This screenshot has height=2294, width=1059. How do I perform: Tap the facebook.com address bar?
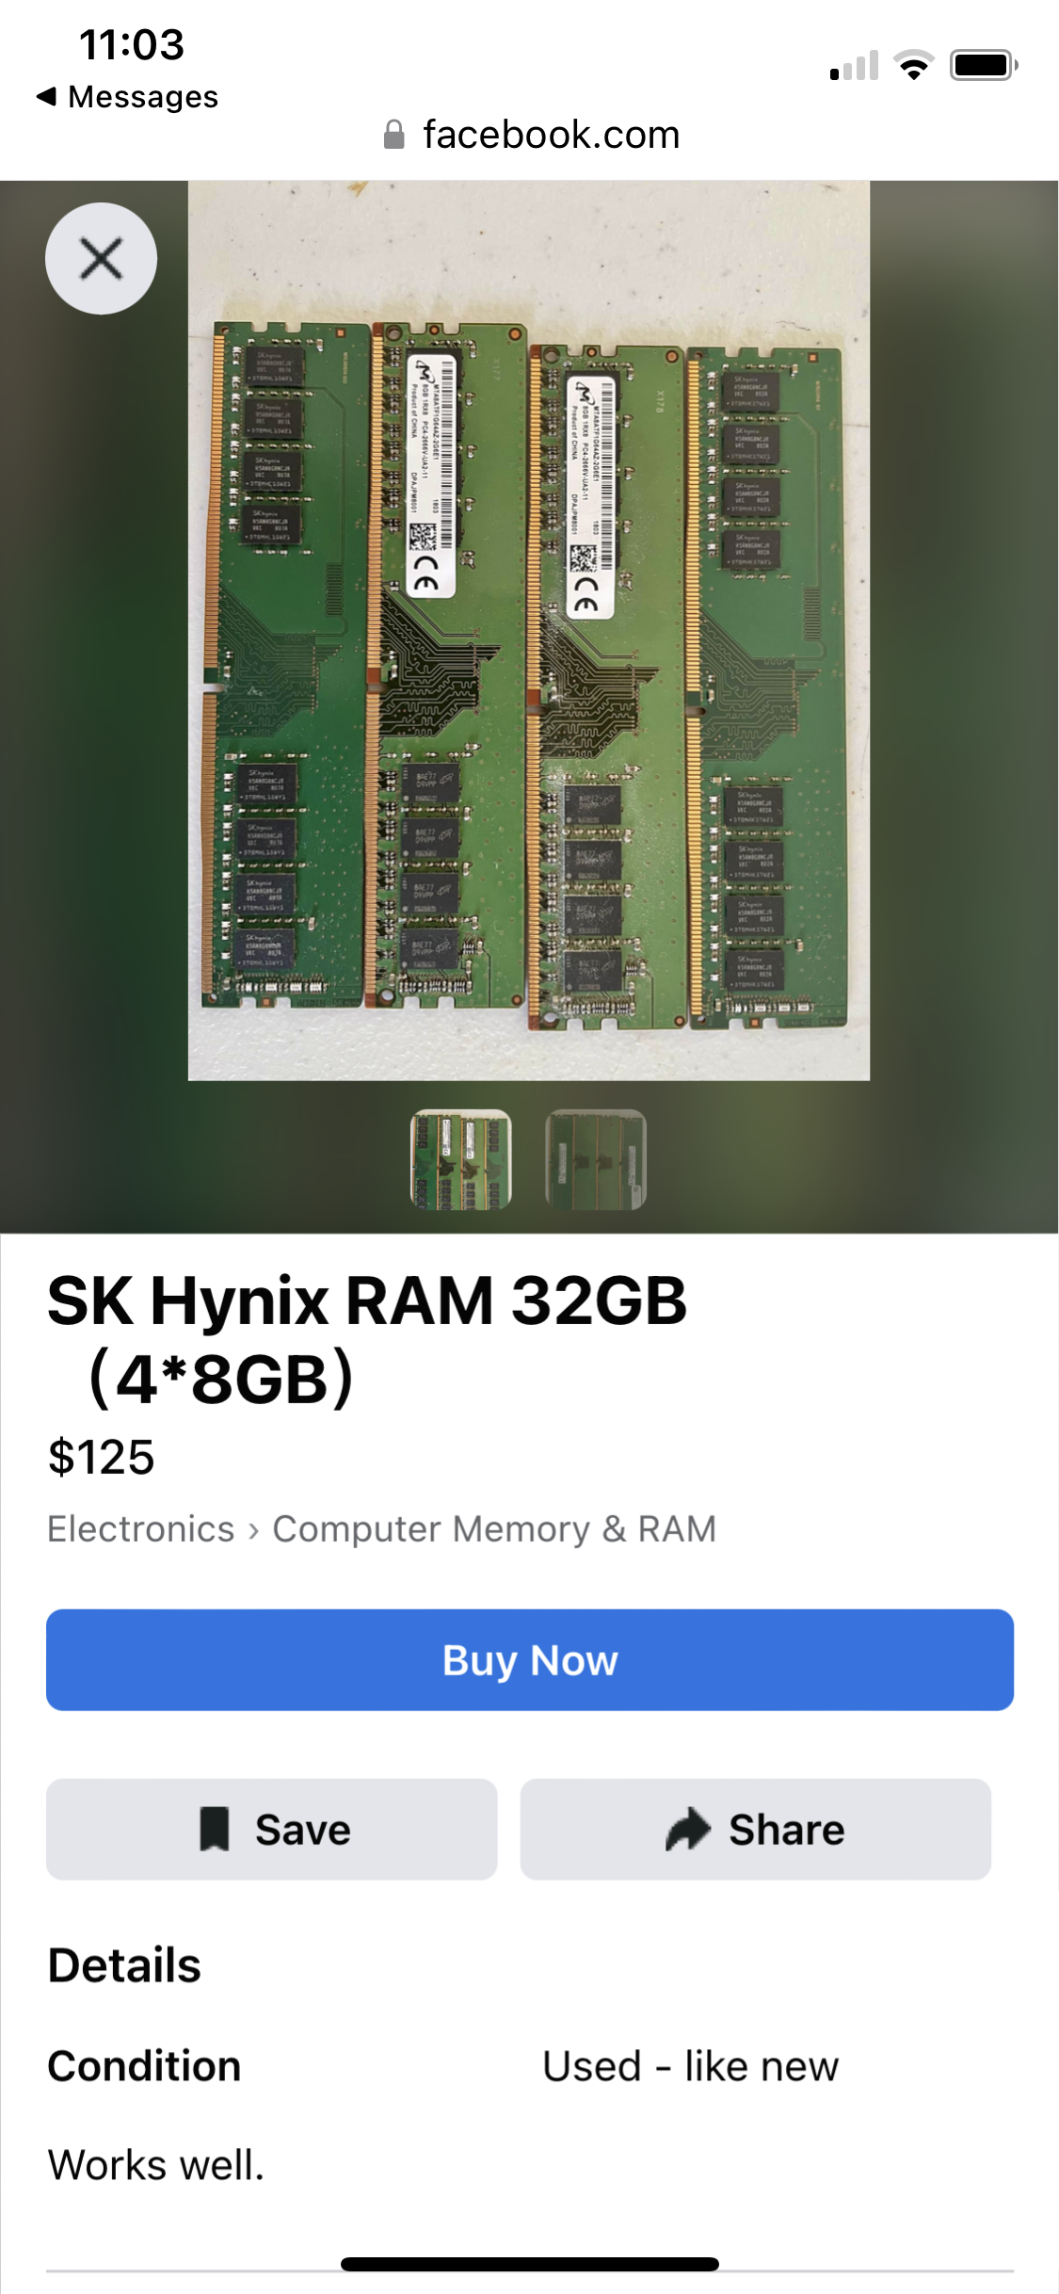[532, 135]
